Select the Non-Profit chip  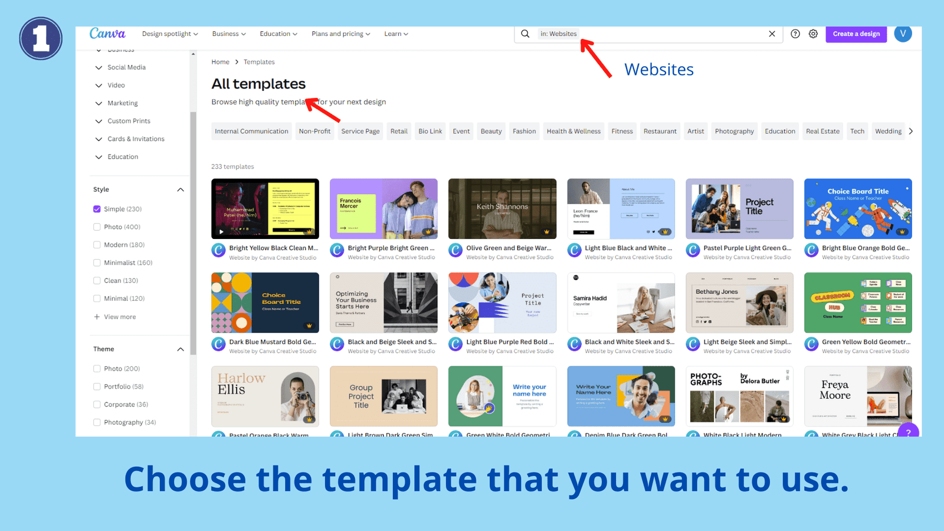click(x=314, y=131)
